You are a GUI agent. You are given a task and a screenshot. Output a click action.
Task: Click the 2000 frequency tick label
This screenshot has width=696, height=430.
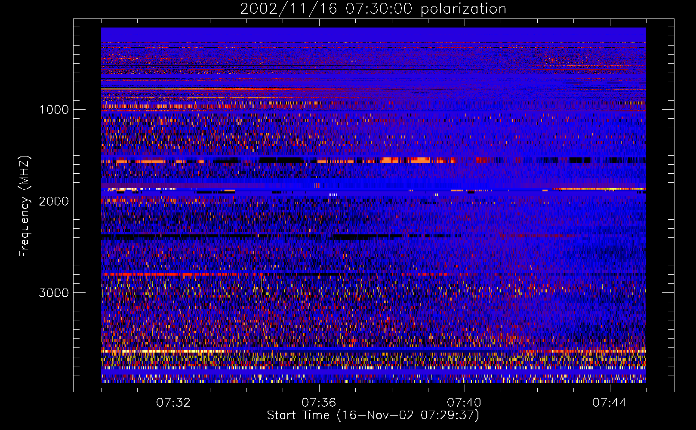click(x=54, y=201)
